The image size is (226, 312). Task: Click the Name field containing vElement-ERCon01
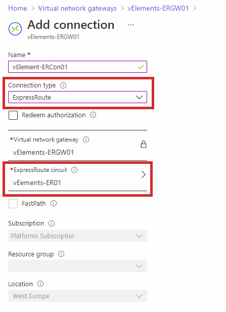point(77,67)
